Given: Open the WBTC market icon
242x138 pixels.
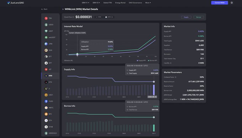Looking at the screenshot, I should point(46,108).
